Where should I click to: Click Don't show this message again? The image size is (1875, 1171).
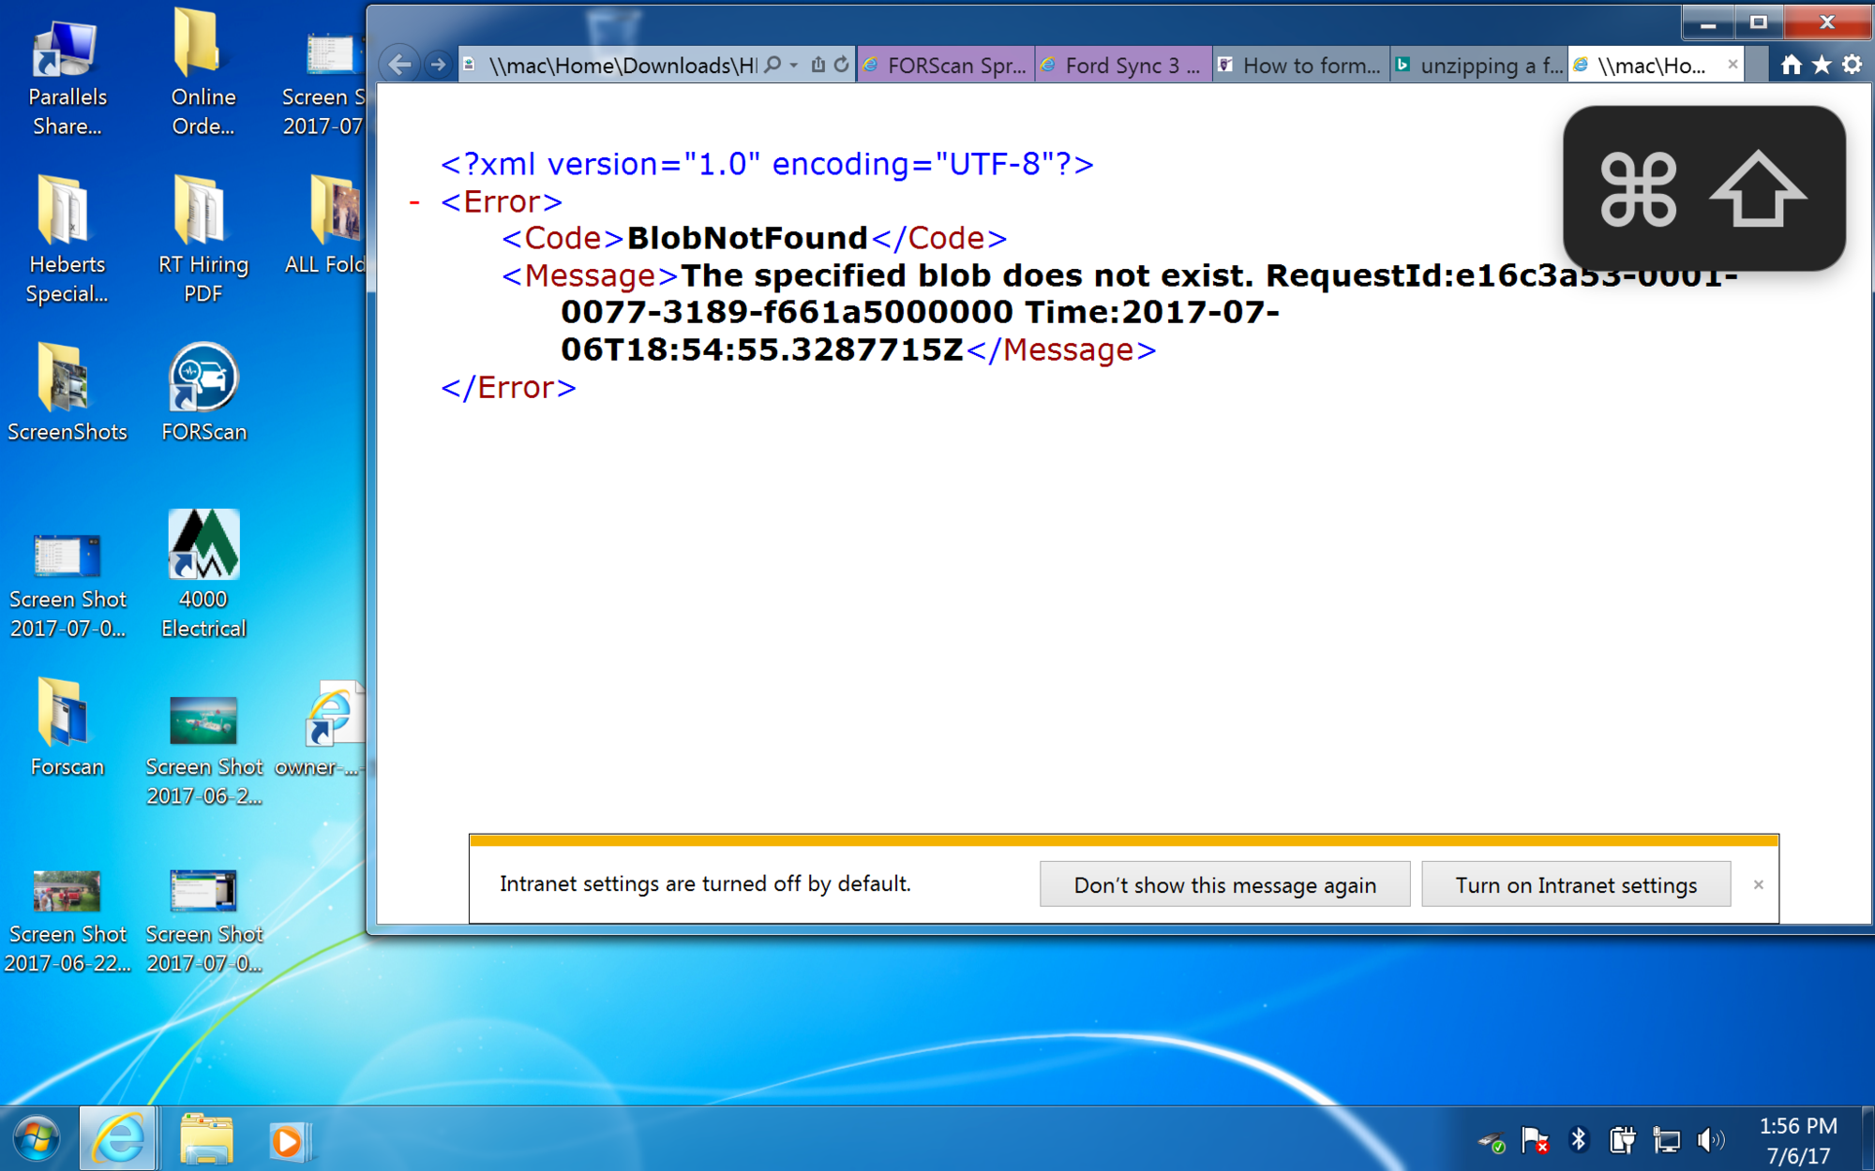coord(1224,884)
